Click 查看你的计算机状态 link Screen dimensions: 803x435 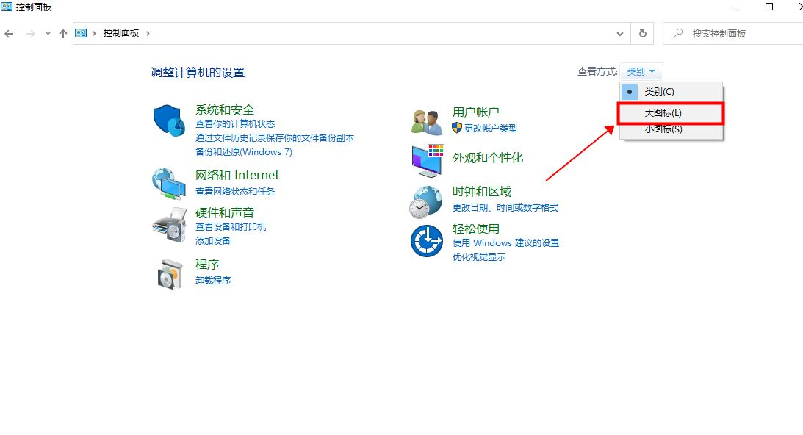click(x=235, y=124)
